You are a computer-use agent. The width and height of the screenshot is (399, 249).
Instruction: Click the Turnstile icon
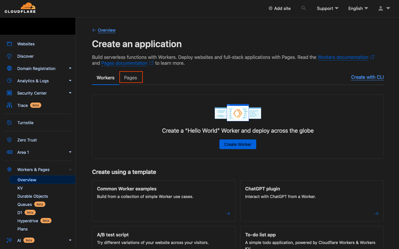coord(9,123)
